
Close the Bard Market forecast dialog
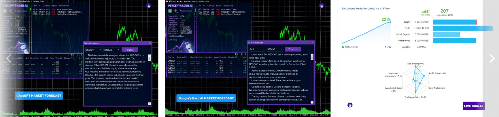tap(313, 43)
